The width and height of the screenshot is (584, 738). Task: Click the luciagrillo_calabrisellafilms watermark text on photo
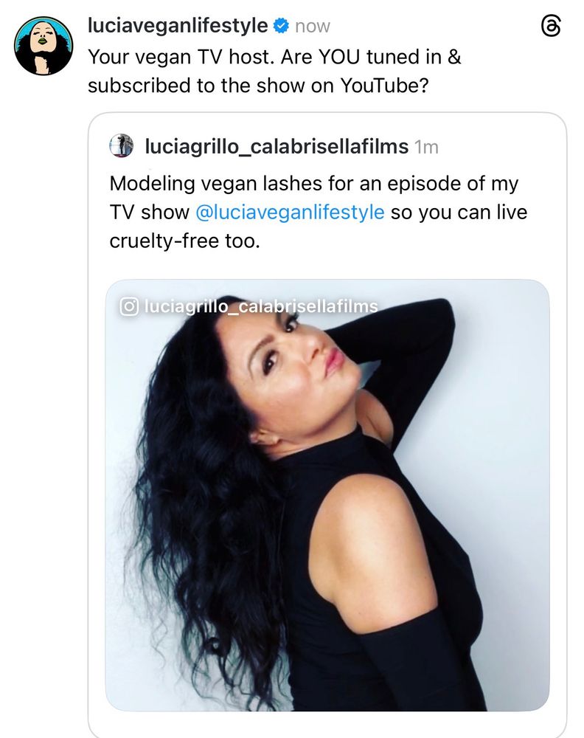coord(260,306)
